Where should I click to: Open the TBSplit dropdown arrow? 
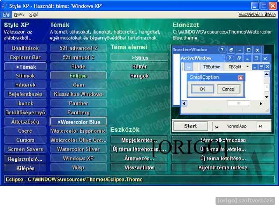(x=248, y=67)
